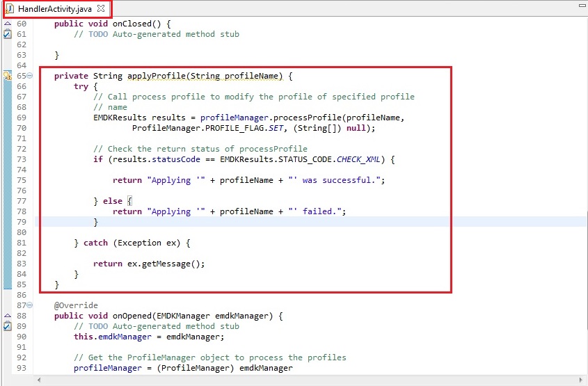Image resolution: width=588 pixels, height=386 pixels.
Task: Click the line number 79 in the gutter
Action: click(21, 222)
